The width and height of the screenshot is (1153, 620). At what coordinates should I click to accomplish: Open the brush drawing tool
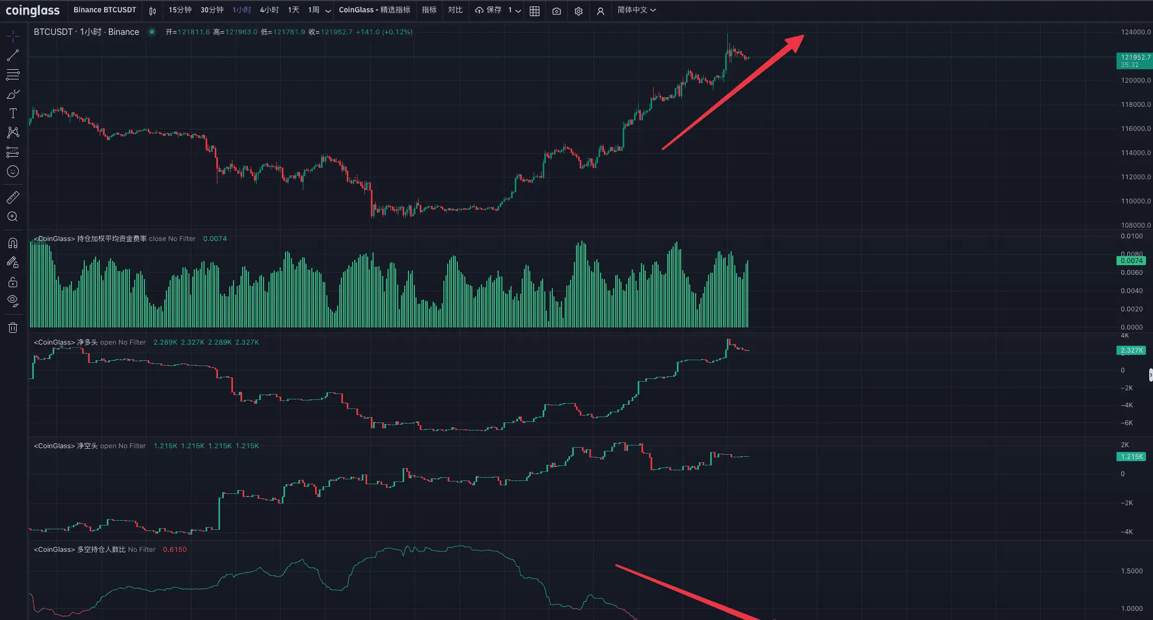pyautogui.click(x=13, y=94)
